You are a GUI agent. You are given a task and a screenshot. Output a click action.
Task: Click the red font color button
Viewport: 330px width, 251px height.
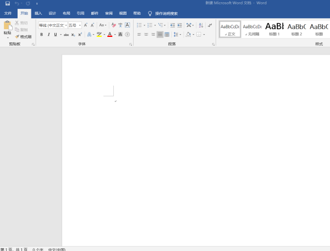[109, 34]
